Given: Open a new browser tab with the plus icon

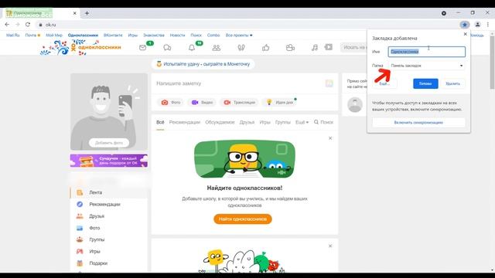Looking at the screenshot, I should click(87, 13).
